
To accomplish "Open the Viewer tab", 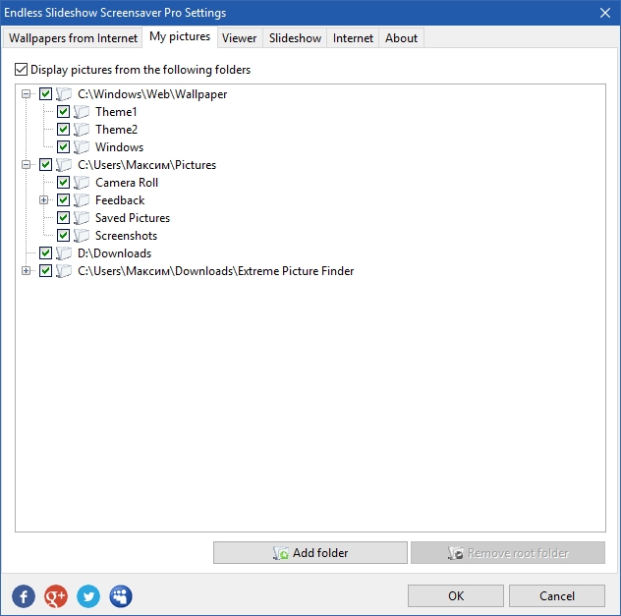I will click(239, 38).
